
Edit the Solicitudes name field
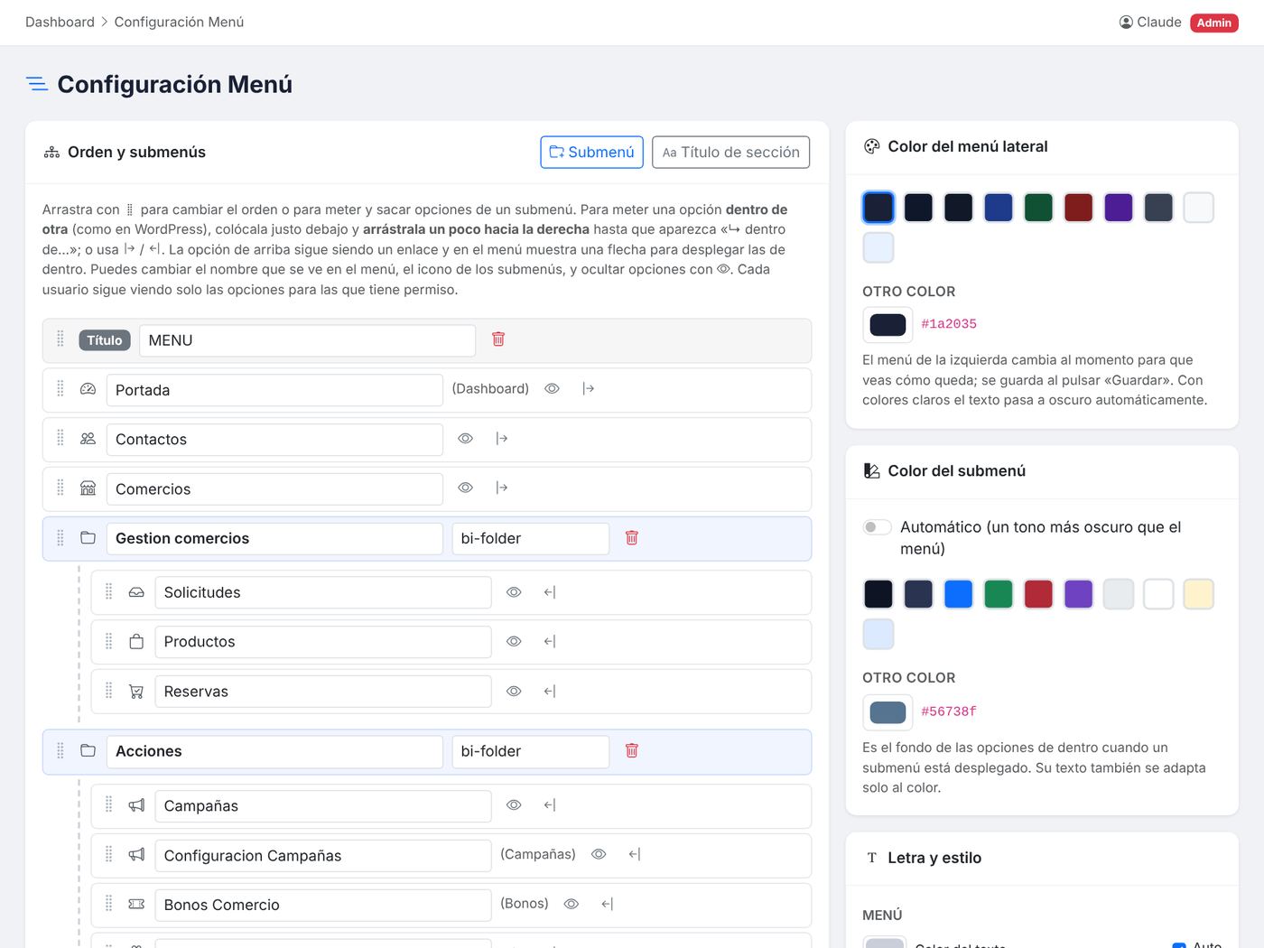point(323,593)
